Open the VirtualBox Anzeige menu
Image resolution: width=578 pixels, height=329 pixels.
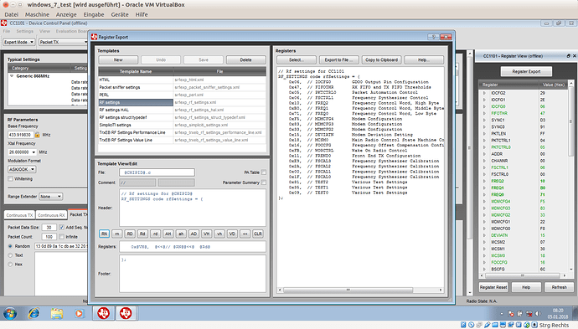66,14
